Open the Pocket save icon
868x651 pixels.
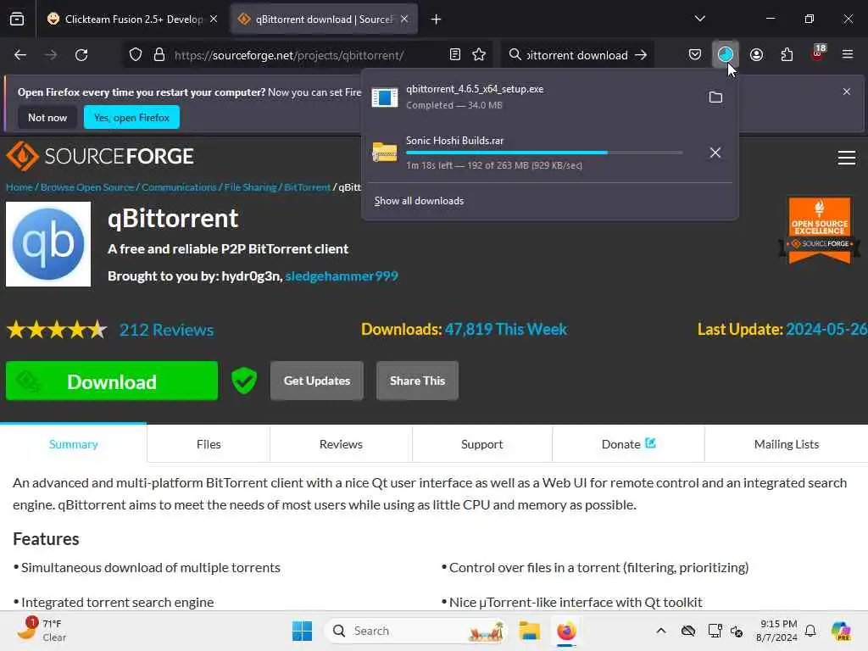[695, 55]
